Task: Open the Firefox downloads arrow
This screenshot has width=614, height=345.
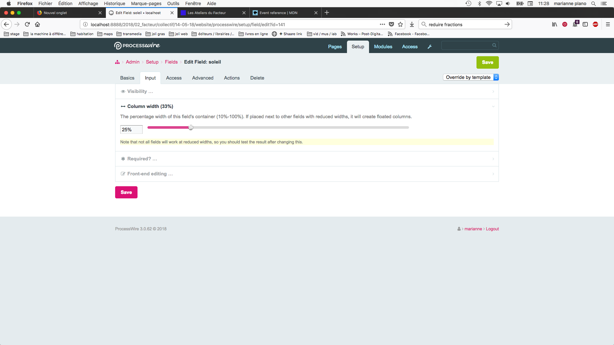Action: tap(412, 24)
